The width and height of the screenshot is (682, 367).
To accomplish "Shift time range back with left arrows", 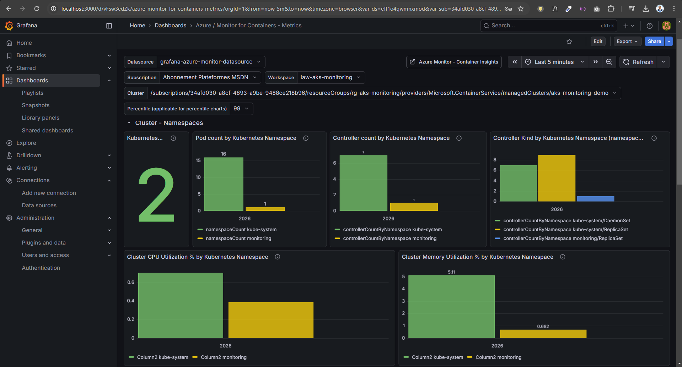I will (514, 62).
